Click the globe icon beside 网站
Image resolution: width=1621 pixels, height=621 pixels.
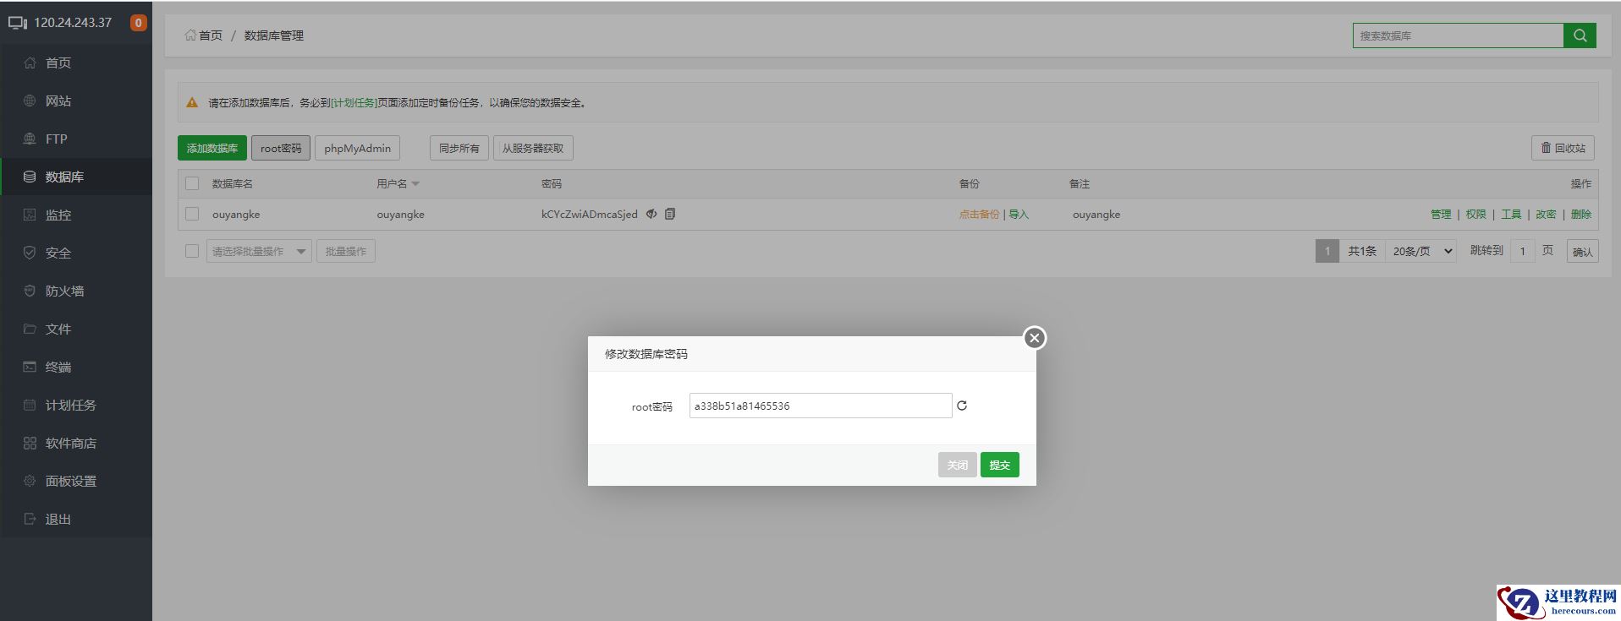tap(30, 101)
